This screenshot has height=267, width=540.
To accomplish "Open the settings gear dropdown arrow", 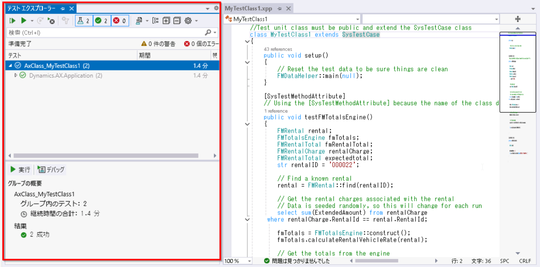I will coord(196,21).
